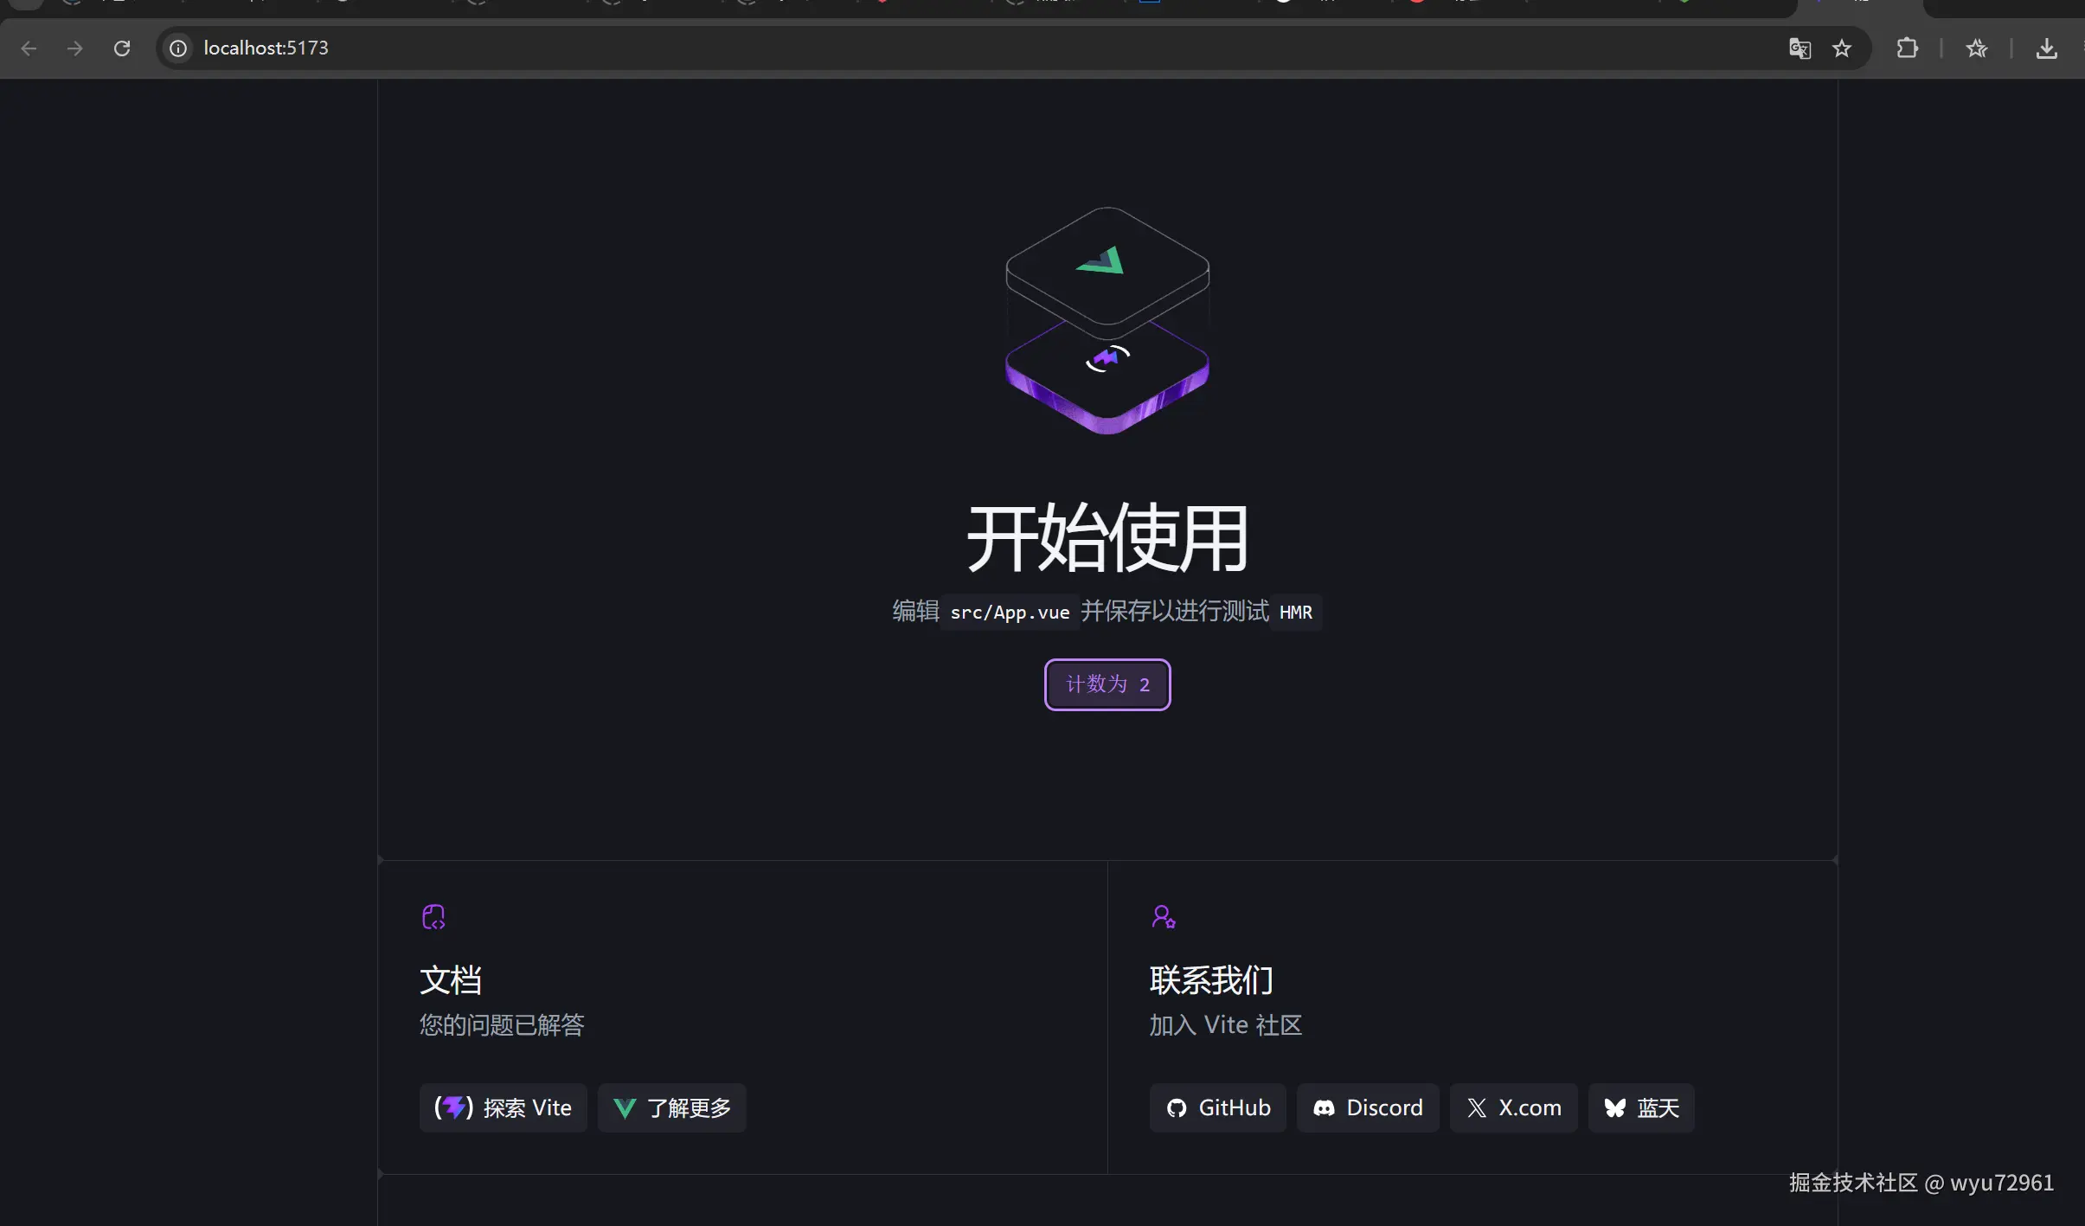
Task: Open the browser extensions menu
Action: tap(1907, 48)
